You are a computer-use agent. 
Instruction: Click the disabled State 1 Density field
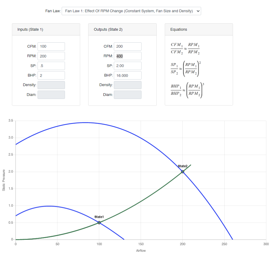coord(51,85)
